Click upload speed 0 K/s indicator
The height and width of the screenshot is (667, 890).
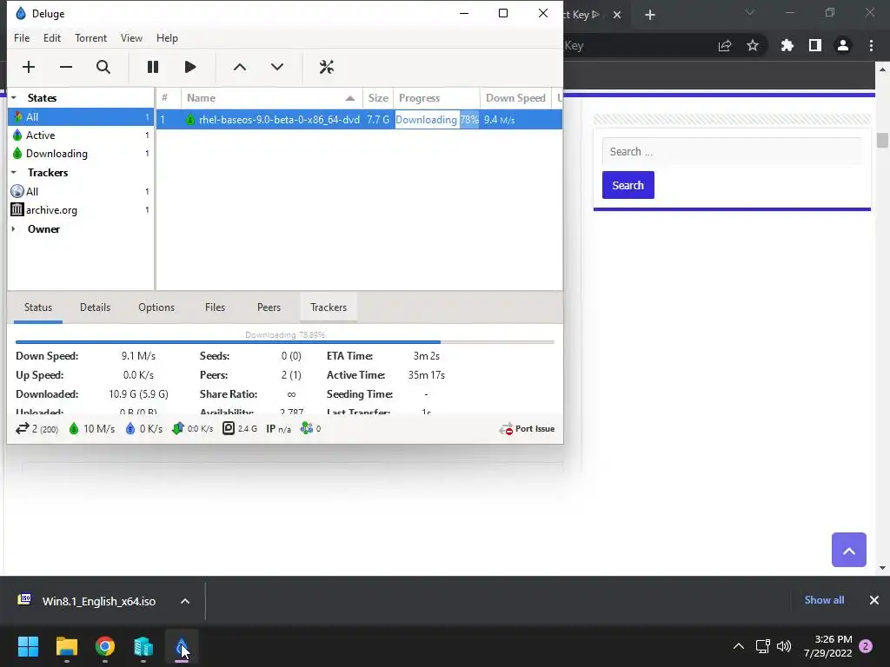(x=143, y=429)
